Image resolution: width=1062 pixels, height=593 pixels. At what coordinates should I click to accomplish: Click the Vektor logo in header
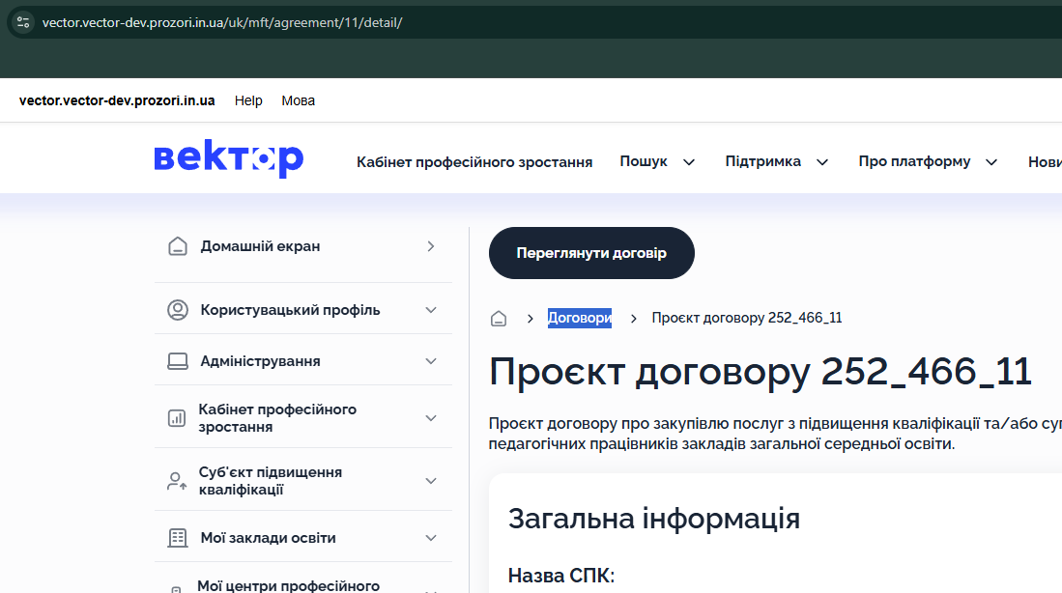229,159
